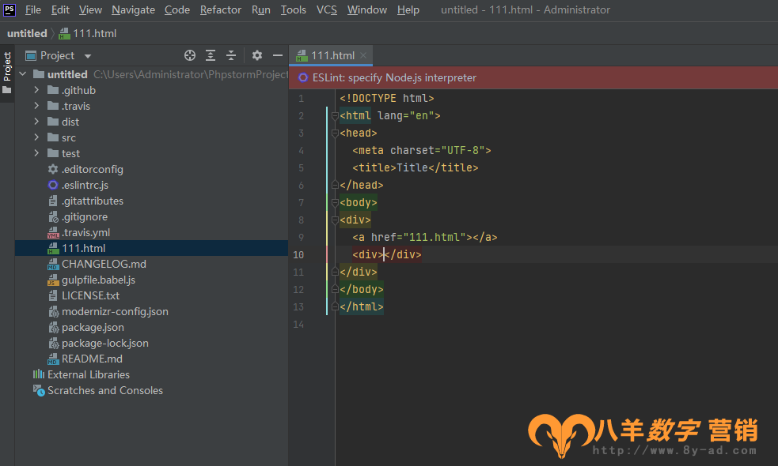Expand the .travis folder

[x=36, y=106]
